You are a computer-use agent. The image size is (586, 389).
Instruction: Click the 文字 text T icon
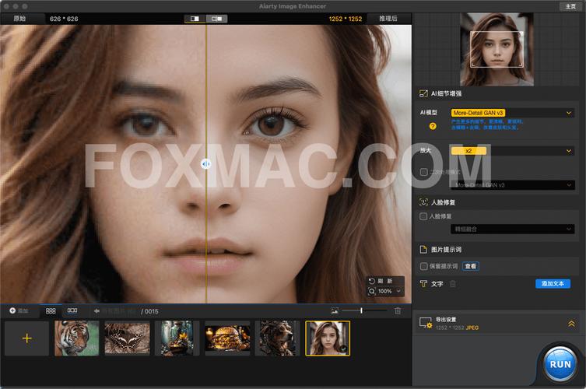[x=423, y=284]
